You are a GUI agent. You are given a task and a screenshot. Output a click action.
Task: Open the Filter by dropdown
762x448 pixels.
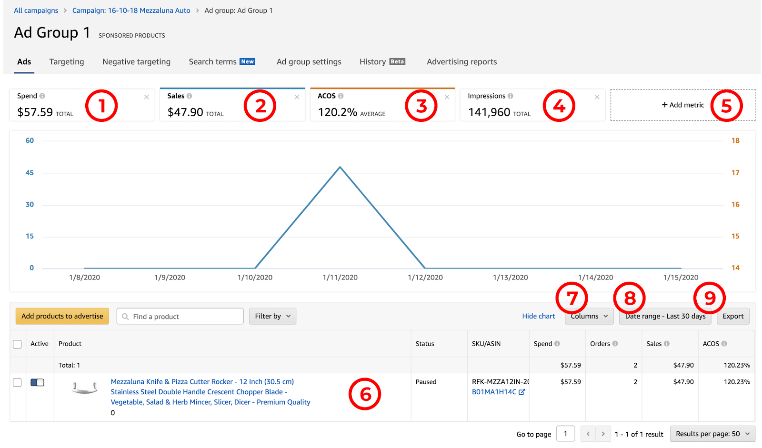click(x=272, y=316)
